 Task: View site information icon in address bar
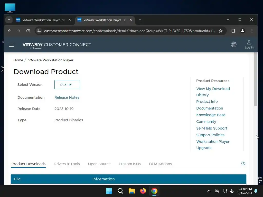(x=39, y=31)
